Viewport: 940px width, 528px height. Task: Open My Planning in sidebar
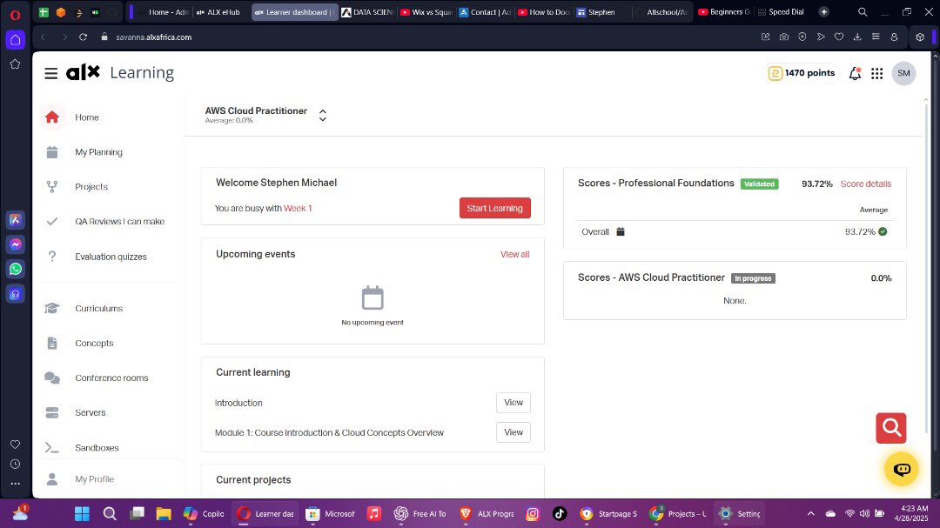tap(98, 152)
